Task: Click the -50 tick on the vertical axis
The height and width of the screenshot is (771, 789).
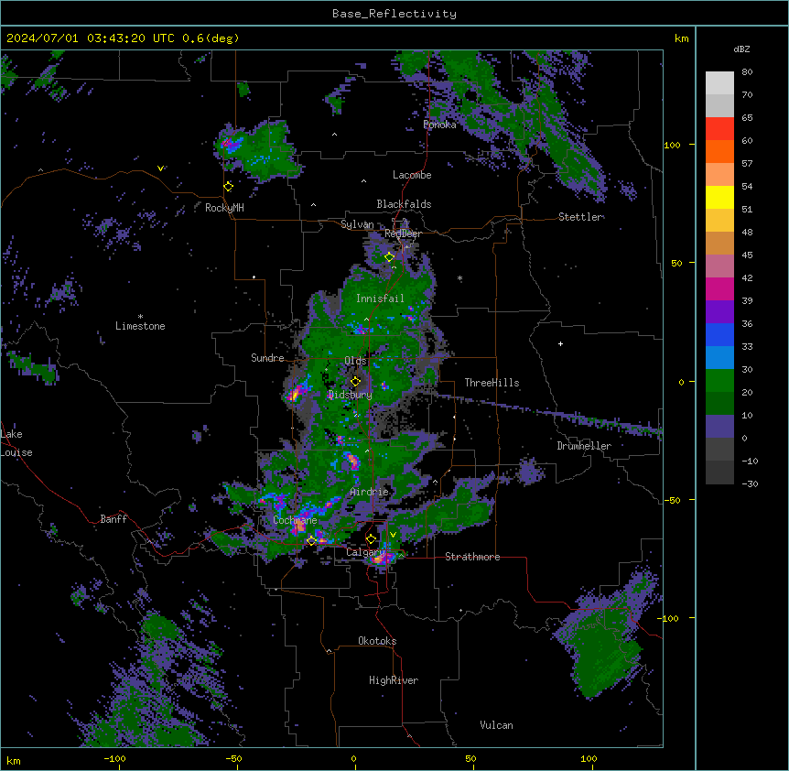Action: coord(672,500)
